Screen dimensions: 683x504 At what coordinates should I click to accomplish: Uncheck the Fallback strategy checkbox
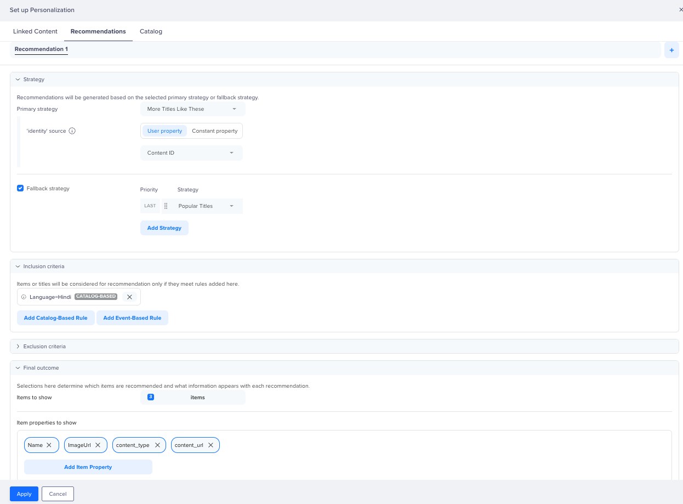click(20, 188)
